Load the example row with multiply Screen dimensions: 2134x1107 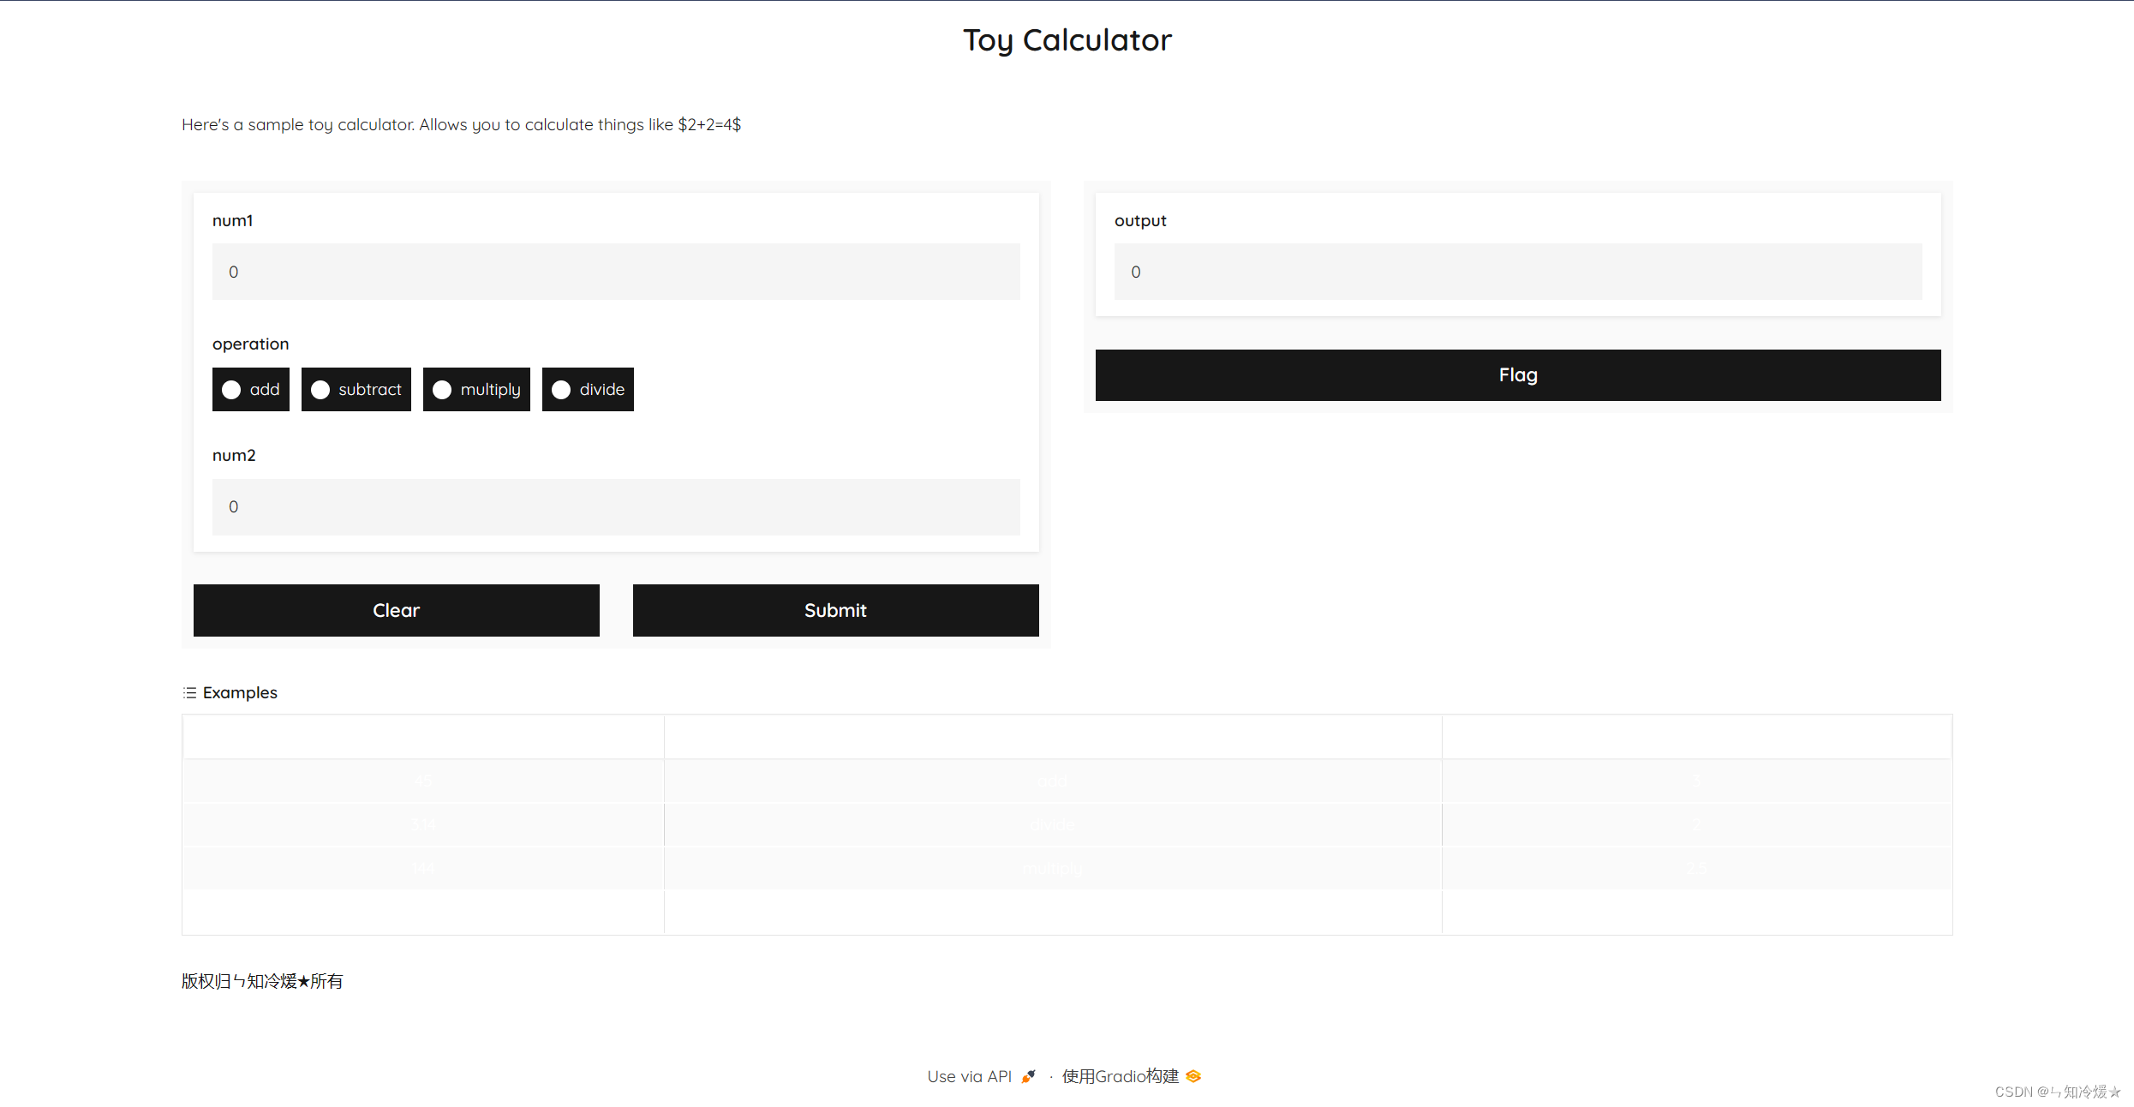pyautogui.click(x=1052, y=868)
